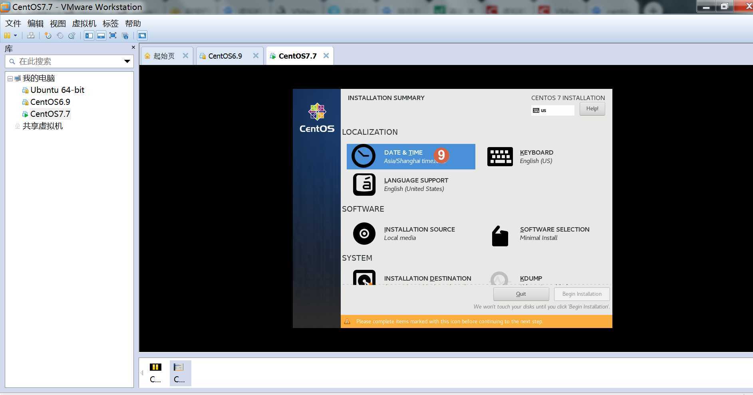The height and width of the screenshot is (395, 753).
Task: Click the KEYBOARD label text
Action: (536, 153)
